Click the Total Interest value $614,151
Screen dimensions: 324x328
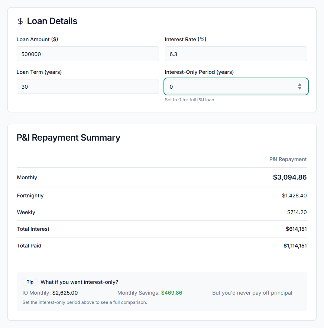296,229
